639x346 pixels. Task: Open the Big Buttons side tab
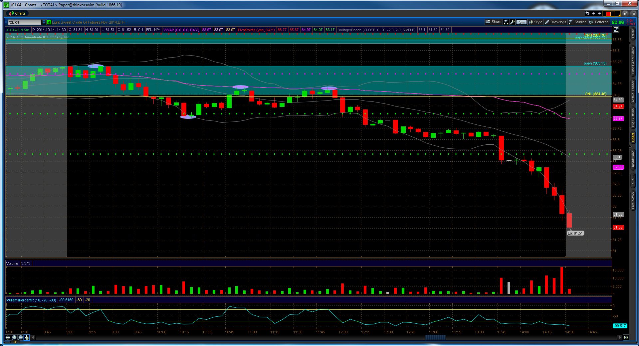click(633, 117)
